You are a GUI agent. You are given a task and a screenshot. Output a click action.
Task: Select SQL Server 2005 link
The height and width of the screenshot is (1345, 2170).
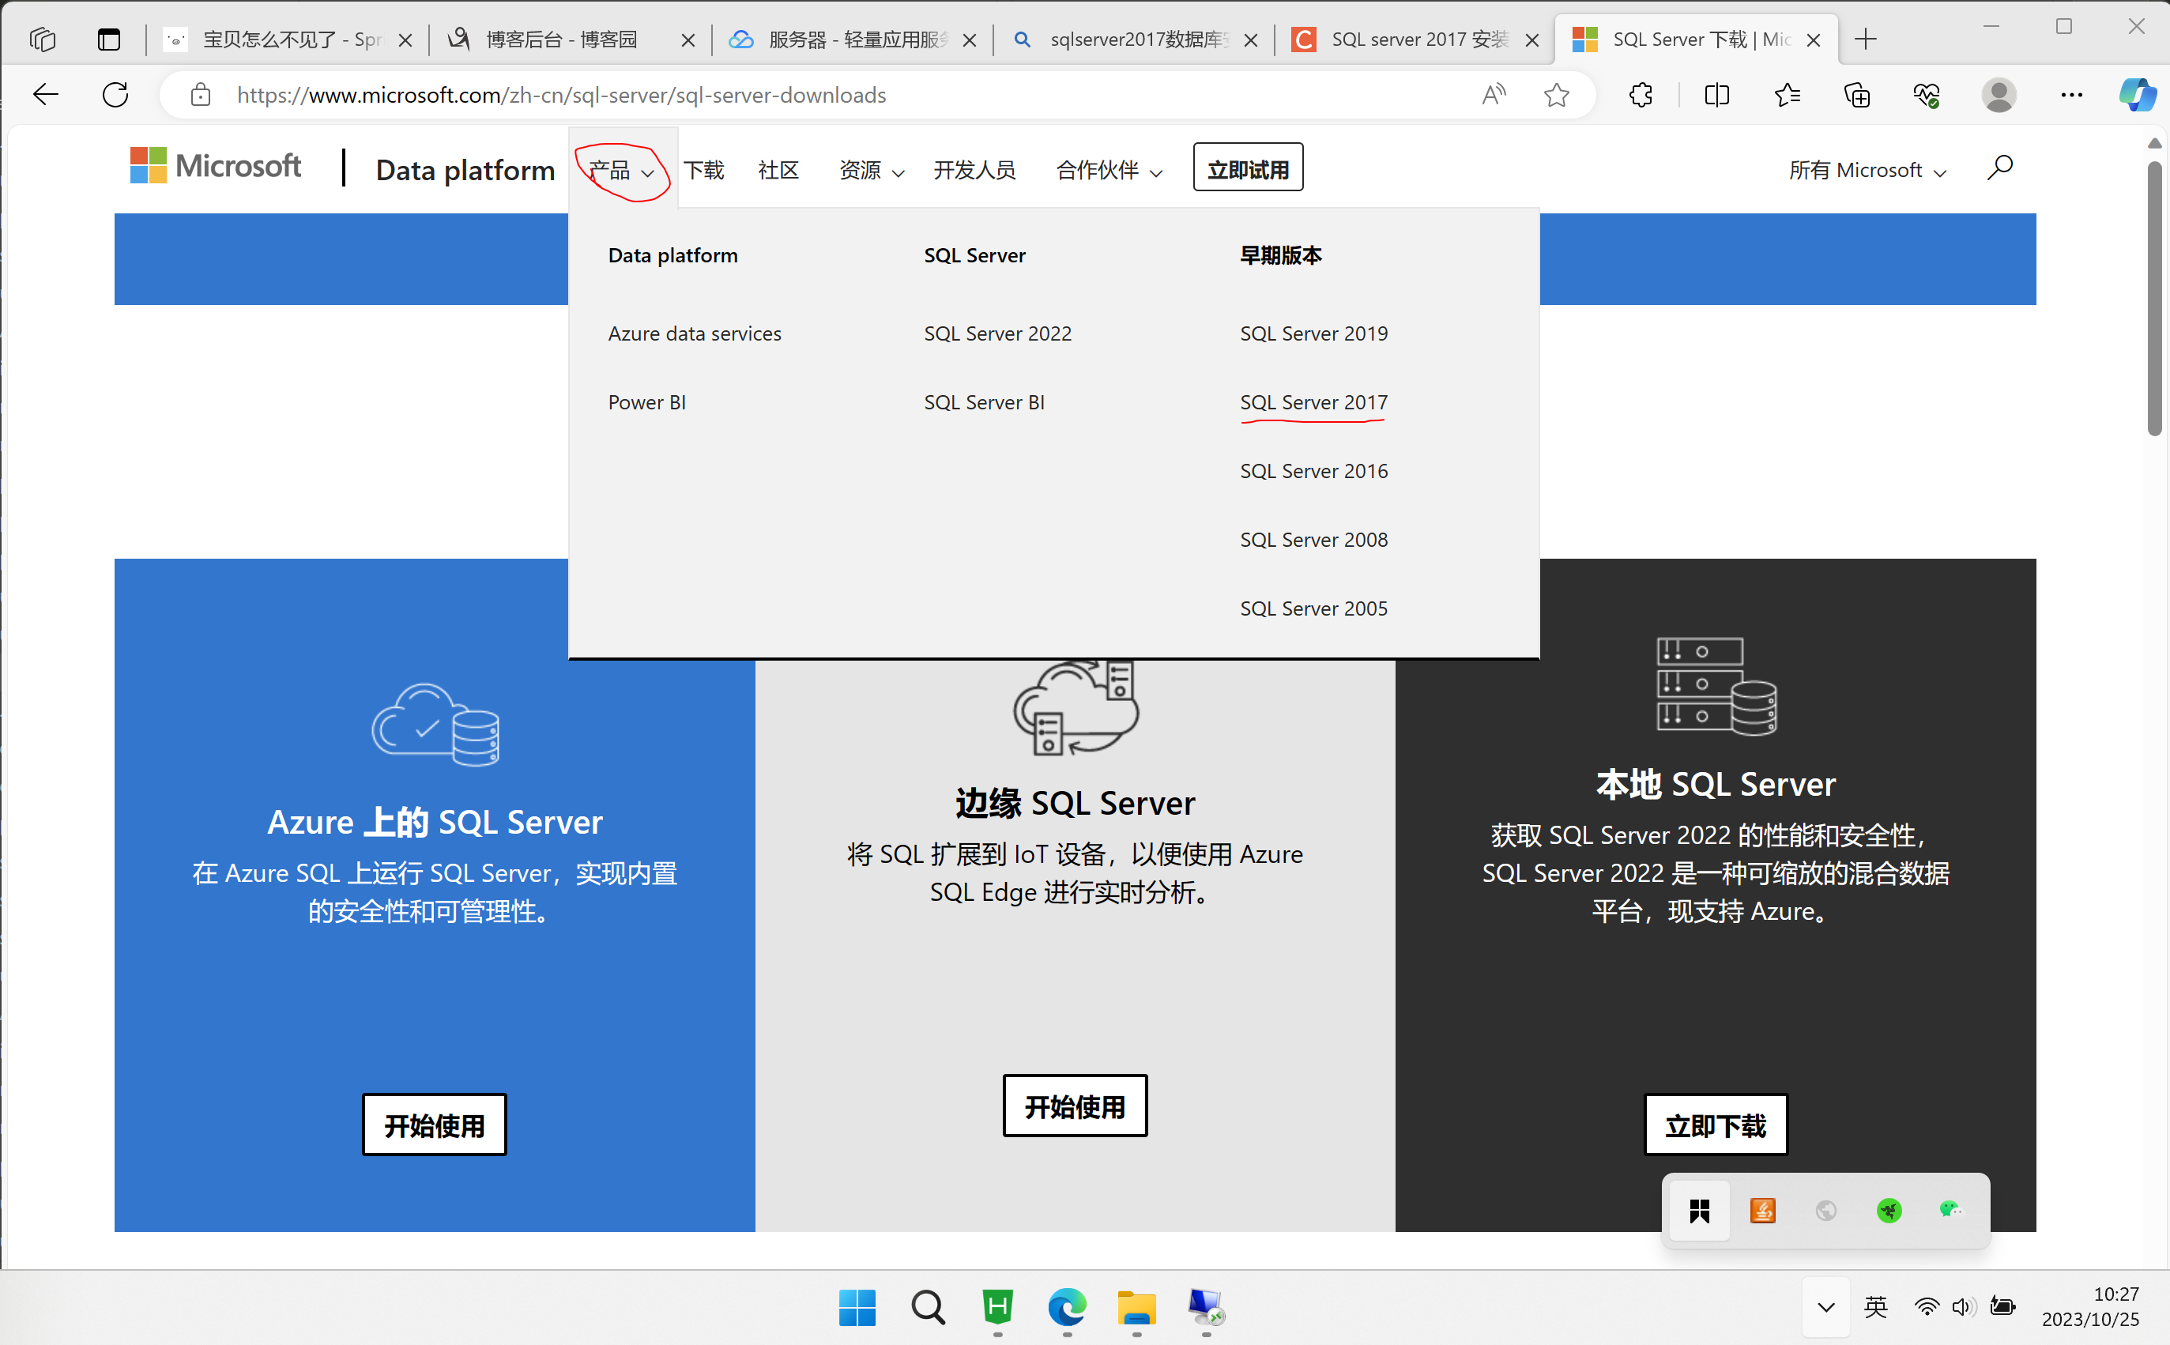coord(1313,608)
